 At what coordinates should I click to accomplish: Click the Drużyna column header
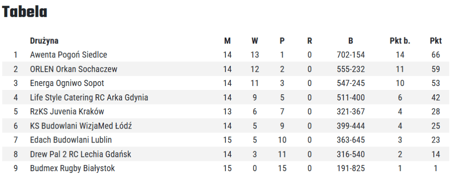[44, 41]
